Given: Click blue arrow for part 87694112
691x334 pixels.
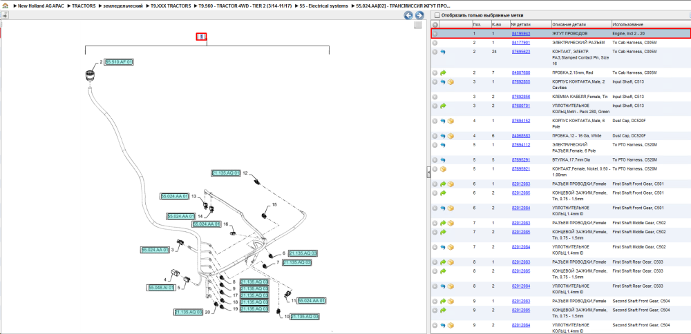Looking at the screenshot, I should [443, 145].
